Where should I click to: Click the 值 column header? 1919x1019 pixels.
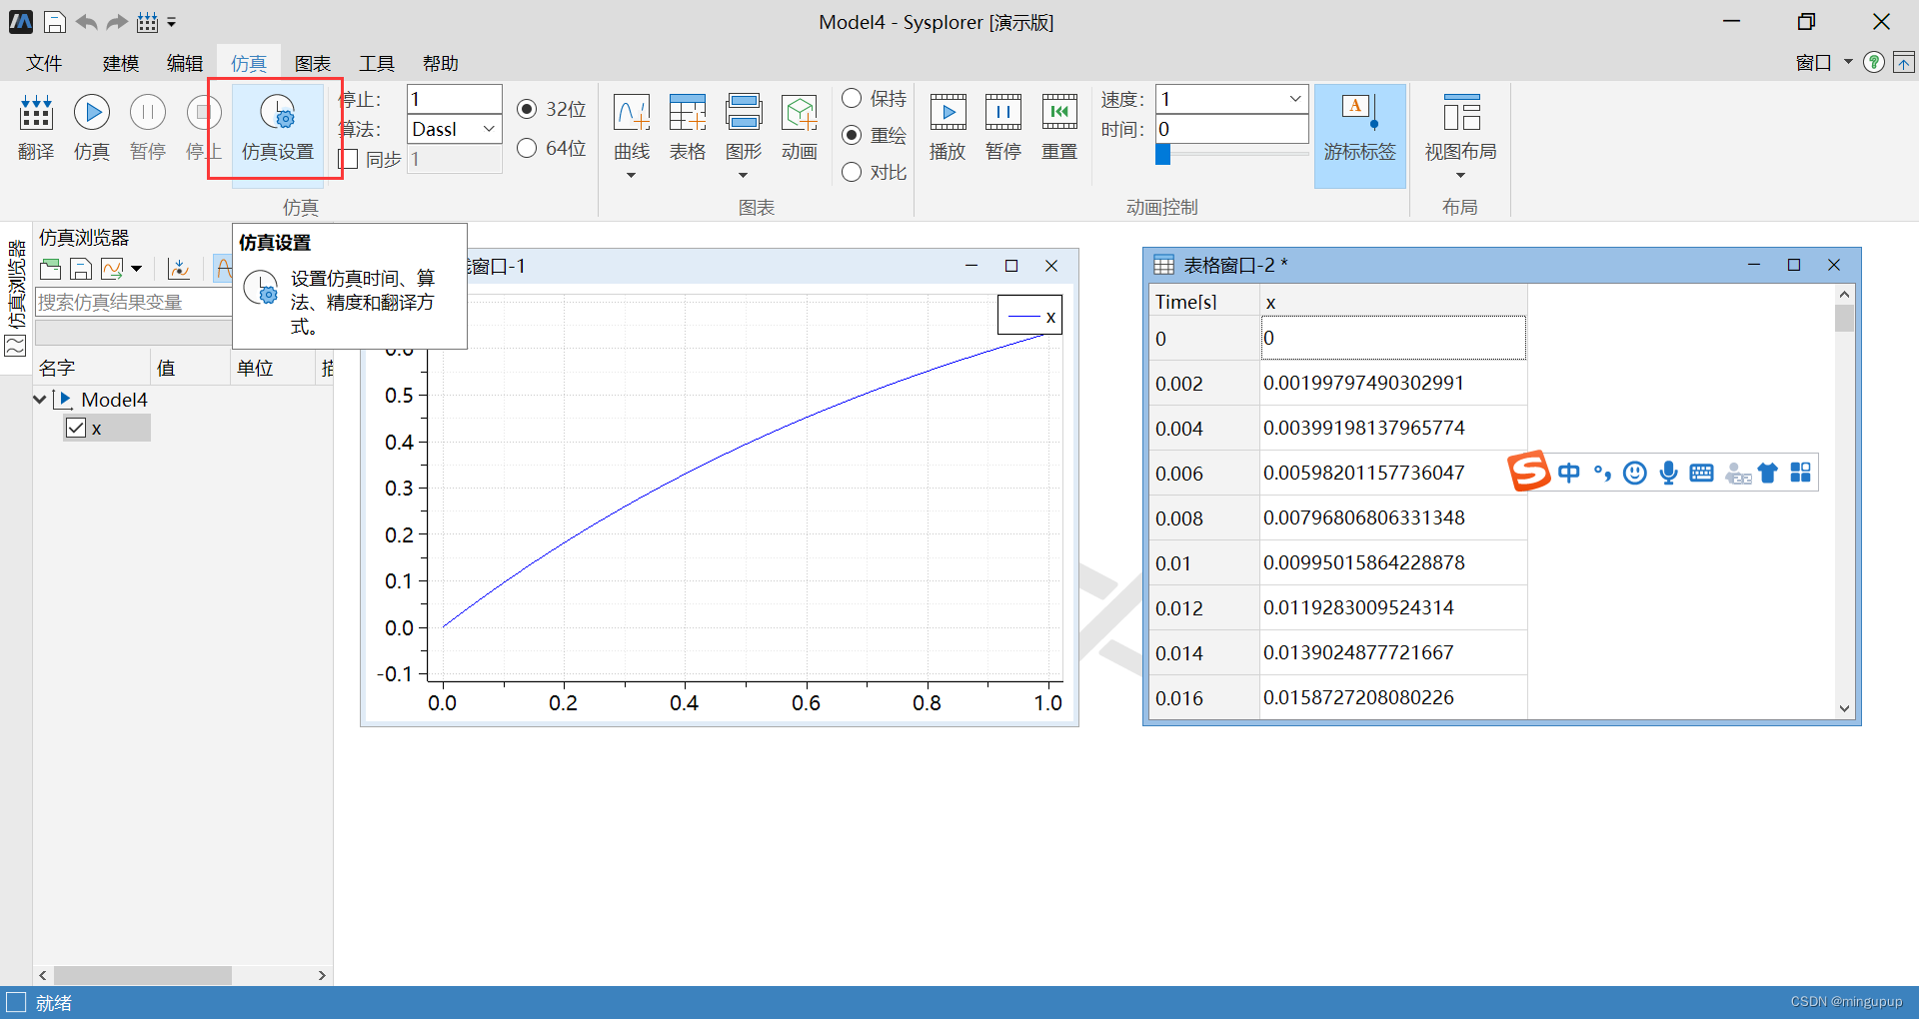[191, 368]
